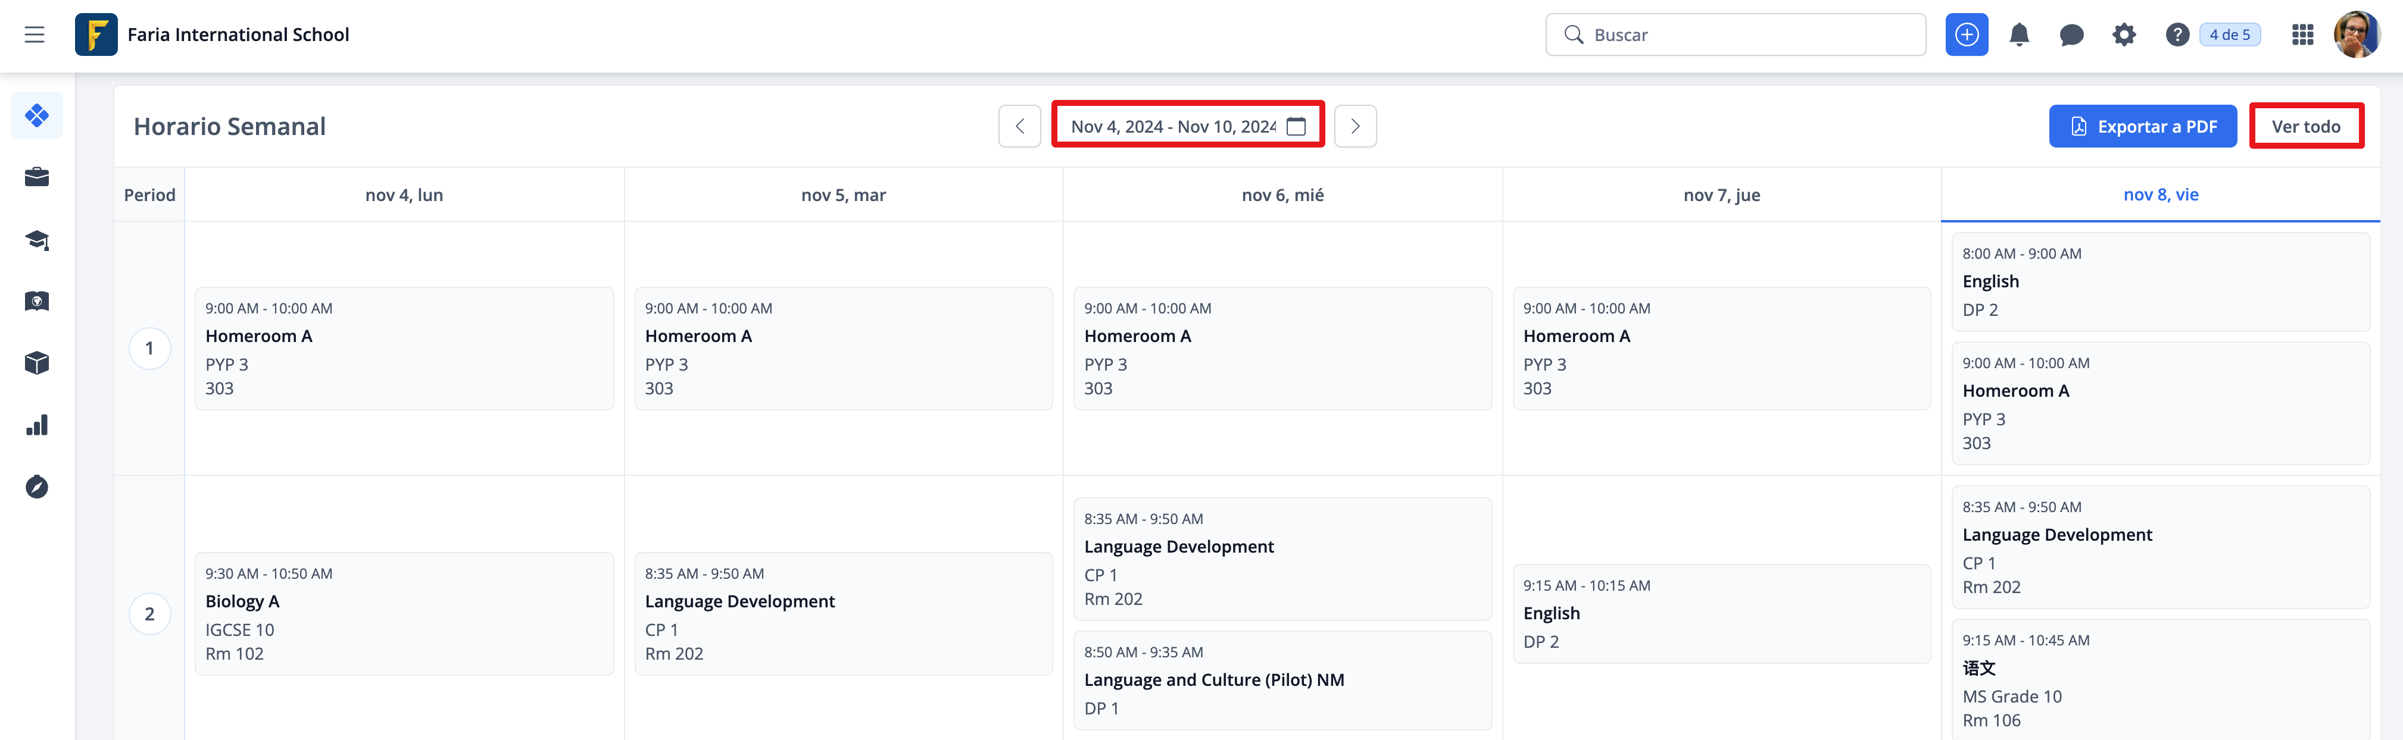Open the graduation cap sidebar icon
Screen dimensions: 2403x740
click(38, 240)
